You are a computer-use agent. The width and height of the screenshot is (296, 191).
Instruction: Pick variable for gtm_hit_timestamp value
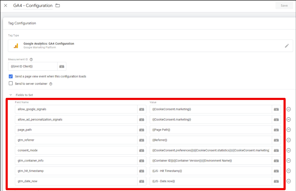point(276,171)
